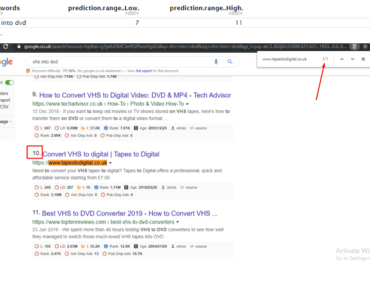Click Age: 2018|02|26 archive icon
Image resolution: width=370 pixels, height=289 pixels.
126,188
